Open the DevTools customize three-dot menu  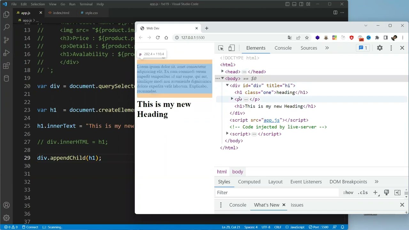[x=391, y=48]
